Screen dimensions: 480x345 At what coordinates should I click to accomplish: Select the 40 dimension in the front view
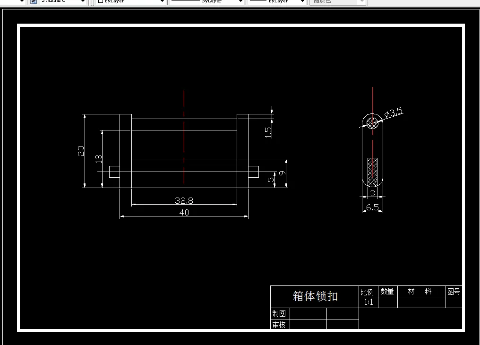click(183, 212)
